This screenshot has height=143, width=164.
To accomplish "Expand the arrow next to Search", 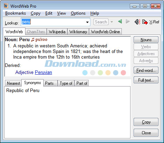I will 112,22.
